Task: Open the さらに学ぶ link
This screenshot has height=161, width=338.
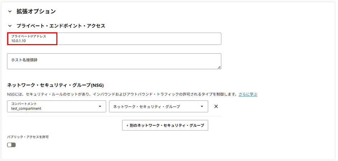Action: click(x=248, y=94)
